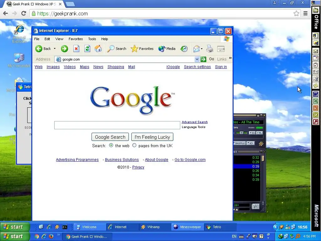Select the highlighted 0:39 playlist track in Winamp
The width and height of the screenshot is (321, 241).
pyautogui.click(x=247, y=166)
